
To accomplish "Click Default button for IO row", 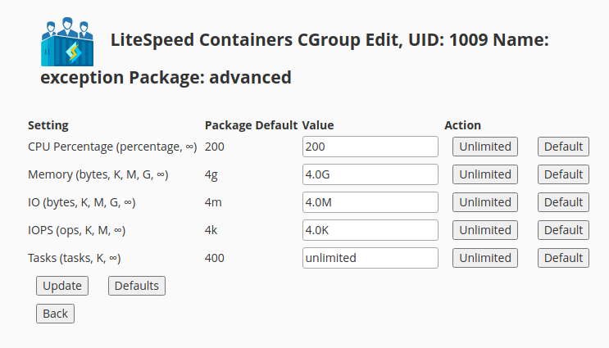I will (563, 202).
